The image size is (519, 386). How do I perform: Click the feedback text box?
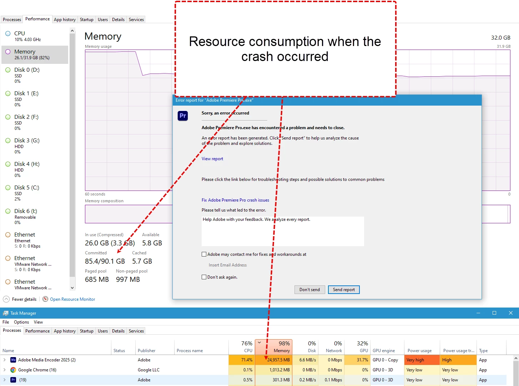(x=283, y=231)
